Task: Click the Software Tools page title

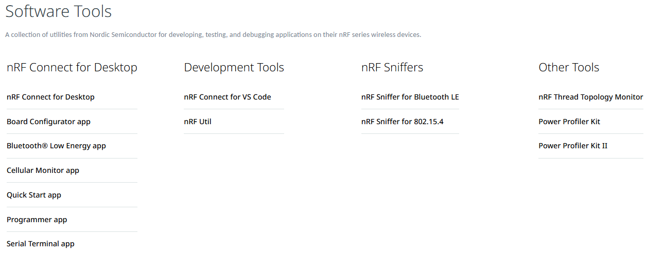Action: [59, 11]
